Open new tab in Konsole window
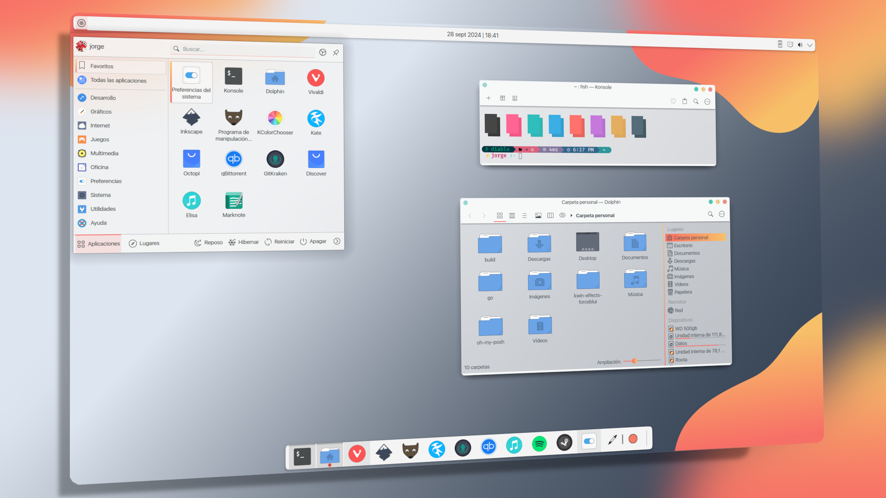Viewport: 886px width, 498px height. click(488, 98)
